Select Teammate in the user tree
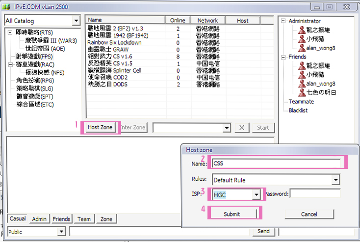The height and width of the screenshot is (242, 360). 301,102
